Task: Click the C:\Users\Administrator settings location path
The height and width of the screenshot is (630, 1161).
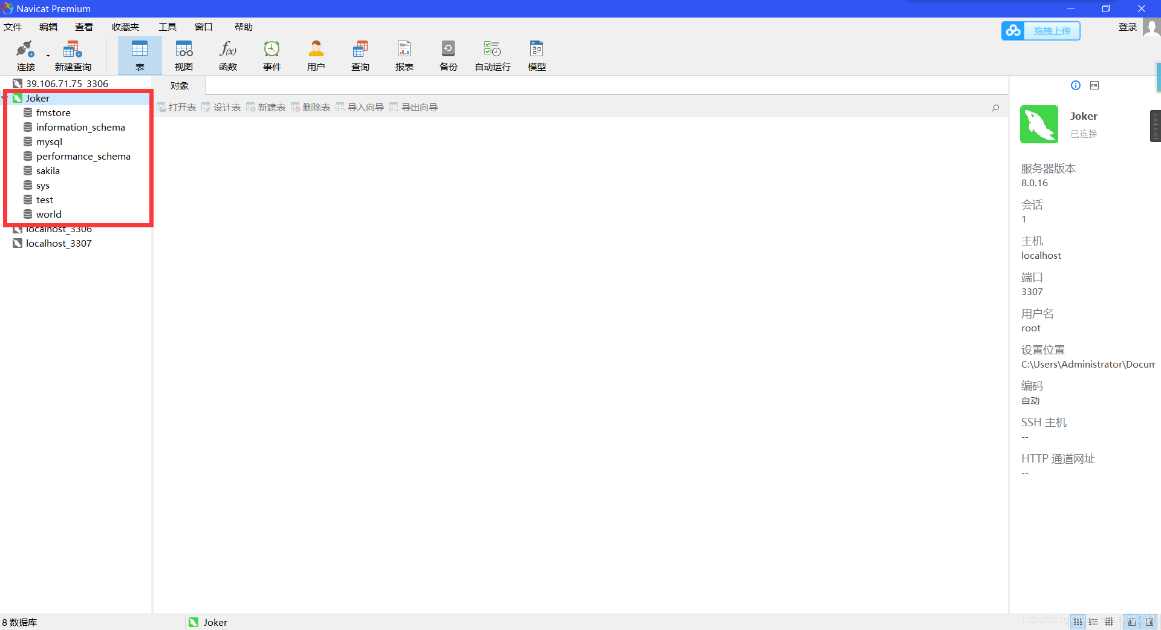Action: click(x=1088, y=364)
